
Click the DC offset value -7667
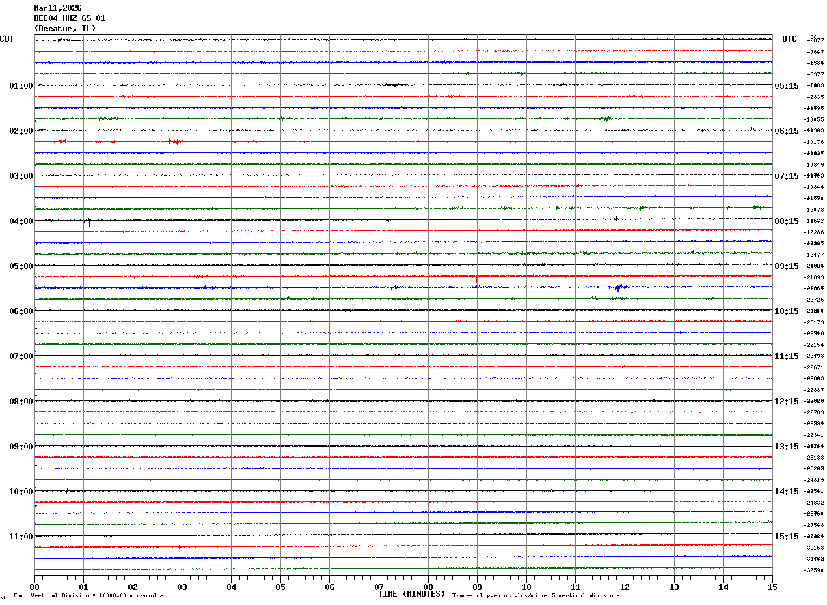[x=815, y=52]
